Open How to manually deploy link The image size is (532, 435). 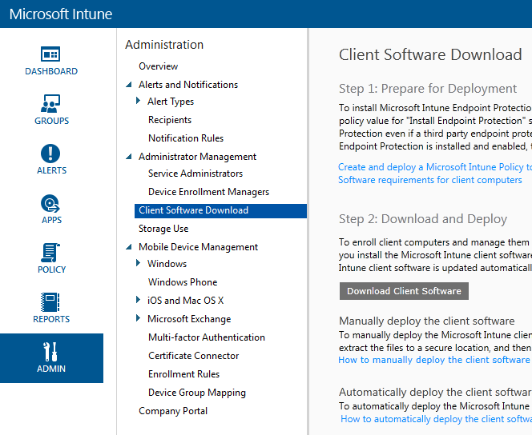(434, 360)
